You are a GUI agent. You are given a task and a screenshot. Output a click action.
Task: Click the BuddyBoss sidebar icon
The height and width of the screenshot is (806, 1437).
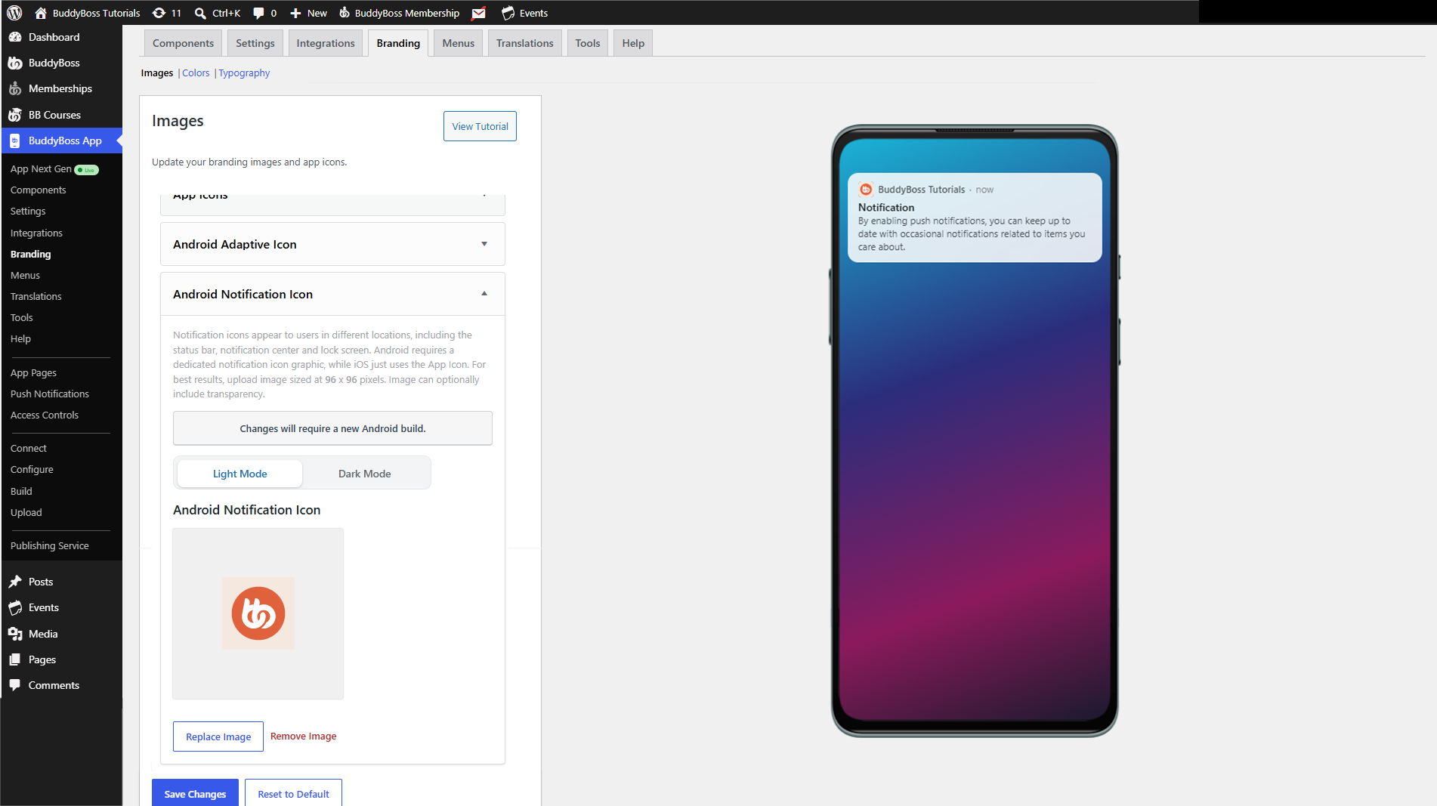(x=15, y=63)
